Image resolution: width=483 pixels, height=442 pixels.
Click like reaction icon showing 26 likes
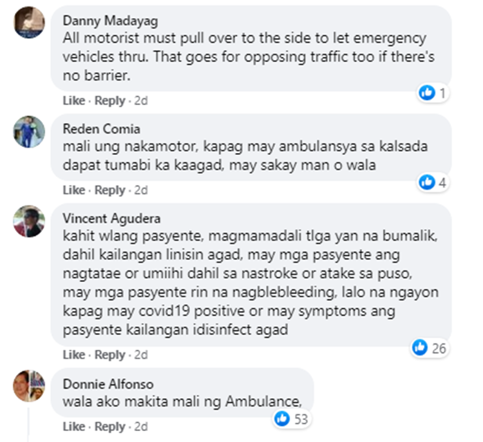click(x=420, y=348)
